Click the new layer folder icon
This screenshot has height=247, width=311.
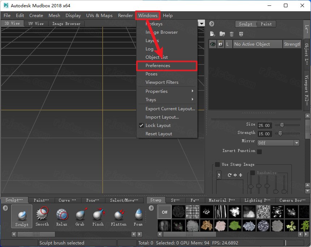click(x=222, y=34)
